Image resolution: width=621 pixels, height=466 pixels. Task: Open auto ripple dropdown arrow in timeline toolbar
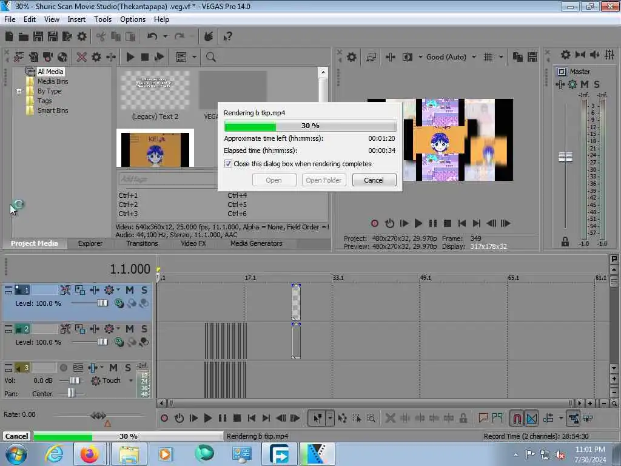coord(561,418)
